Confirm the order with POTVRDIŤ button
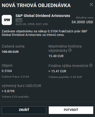The height and width of the screenshot is (117, 95). pos(71,110)
